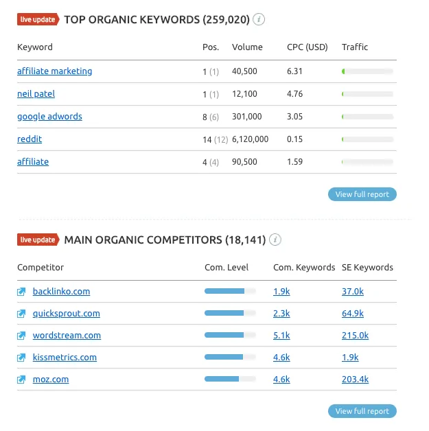The width and height of the screenshot is (429, 431).
Task: Click traffic bar for affiliate marketing row
Action: point(367,71)
